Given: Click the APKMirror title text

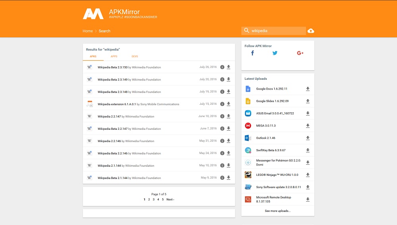Looking at the screenshot, I should coord(124,12).
